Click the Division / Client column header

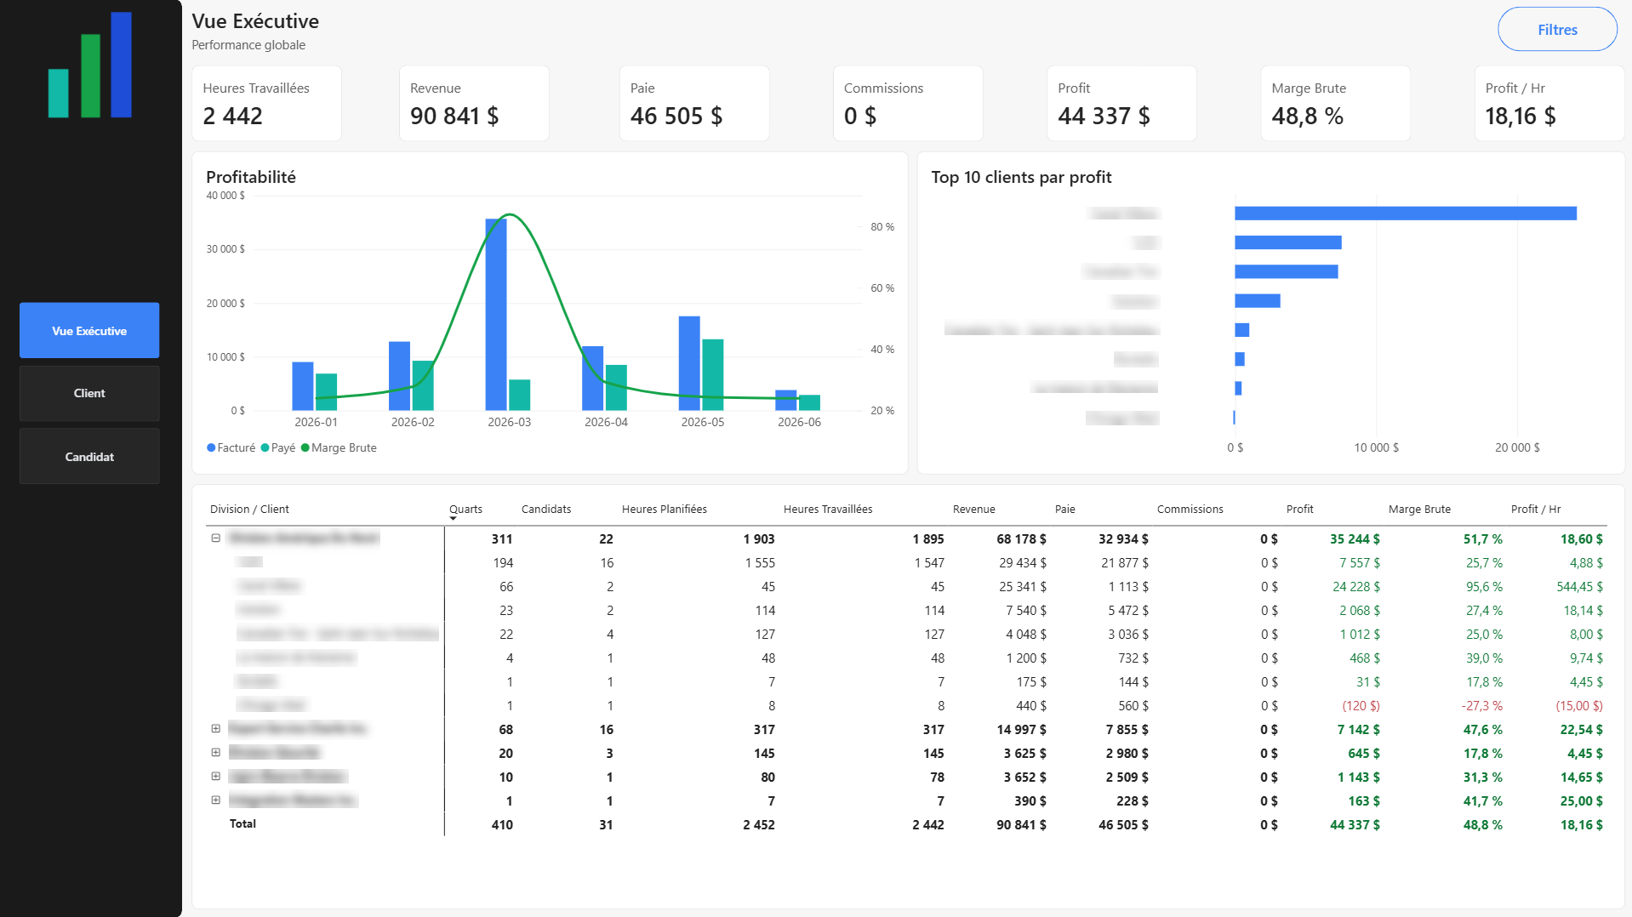pos(249,510)
